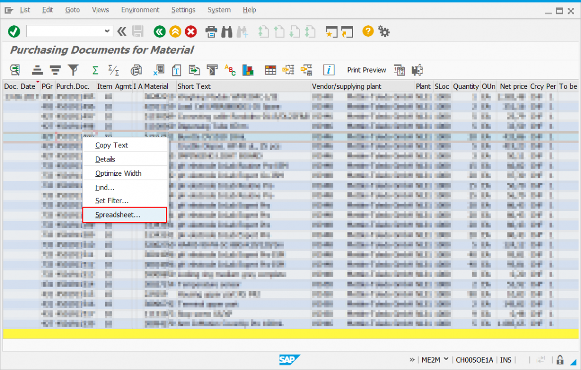Open the Help question mark icon
The width and height of the screenshot is (581, 370).
[367, 31]
